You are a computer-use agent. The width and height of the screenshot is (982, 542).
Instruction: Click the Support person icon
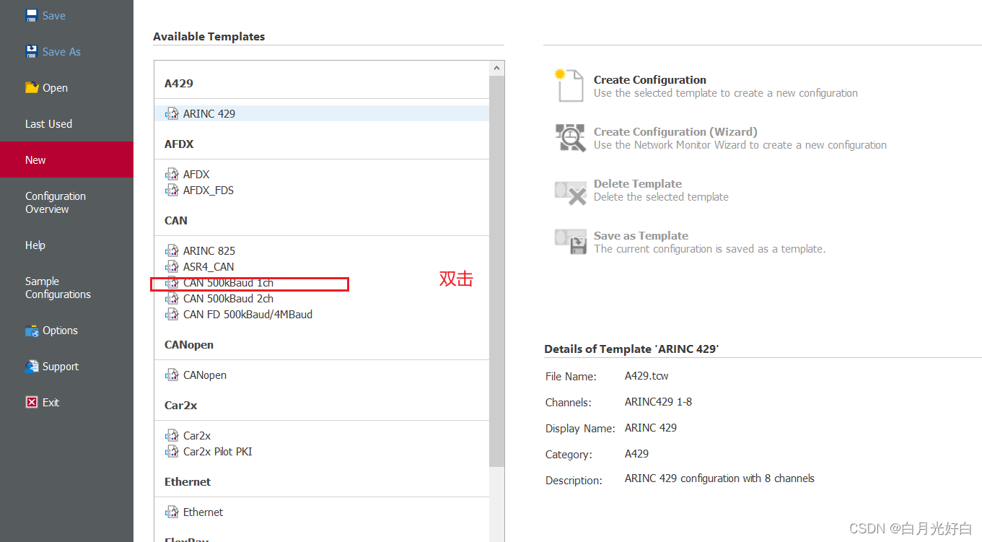click(x=32, y=367)
